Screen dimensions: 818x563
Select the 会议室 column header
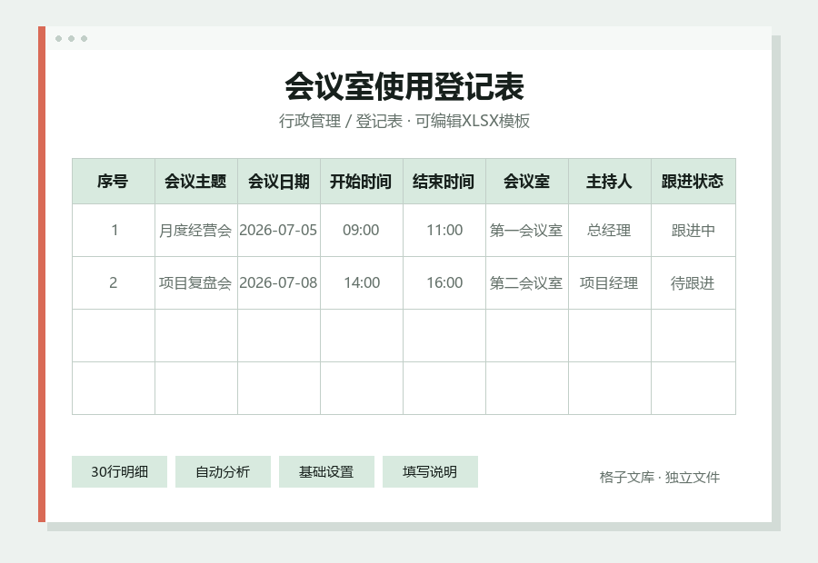coord(527,182)
